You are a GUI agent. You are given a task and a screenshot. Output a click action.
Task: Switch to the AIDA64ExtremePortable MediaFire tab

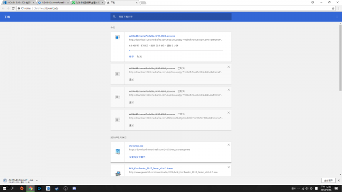(x=53, y=3)
